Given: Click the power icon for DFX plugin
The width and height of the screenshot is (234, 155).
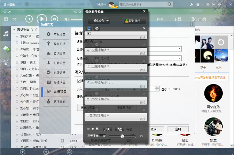Looking at the screenshot, I should click(88, 28).
